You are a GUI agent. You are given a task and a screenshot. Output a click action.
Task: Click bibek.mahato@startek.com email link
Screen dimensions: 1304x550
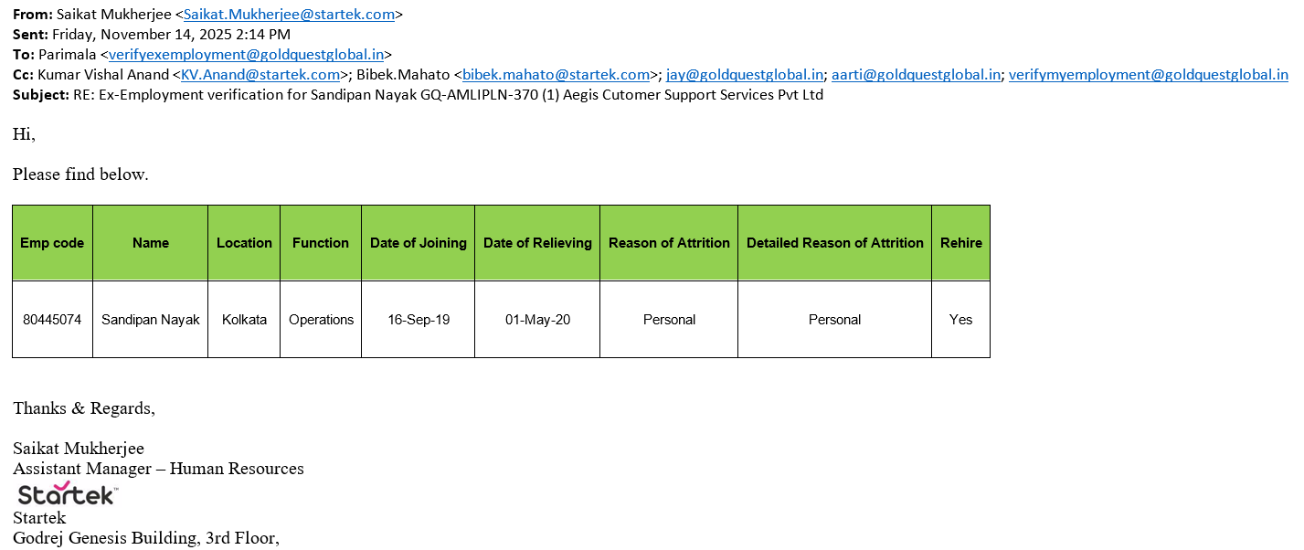(557, 75)
